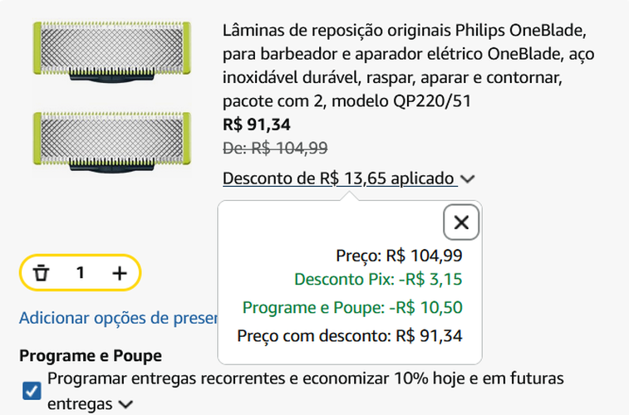The width and height of the screenshot is (629, 415).
Task: Click the struck-through price R$ 104,99
Action: (x=275, y=148)
